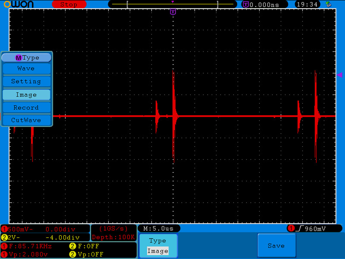Click the channel 1 0.00div offset value

[x=60, y=229]
